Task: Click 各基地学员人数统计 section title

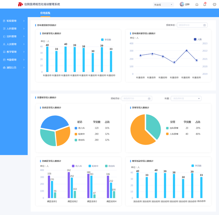Action: pos(47,97)
